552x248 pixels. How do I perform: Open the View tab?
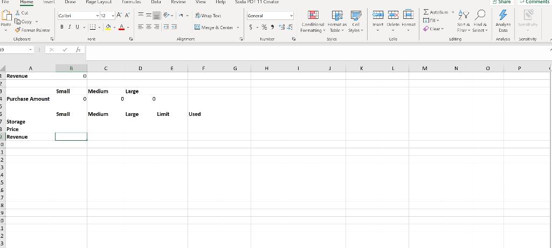click(201, 2)
